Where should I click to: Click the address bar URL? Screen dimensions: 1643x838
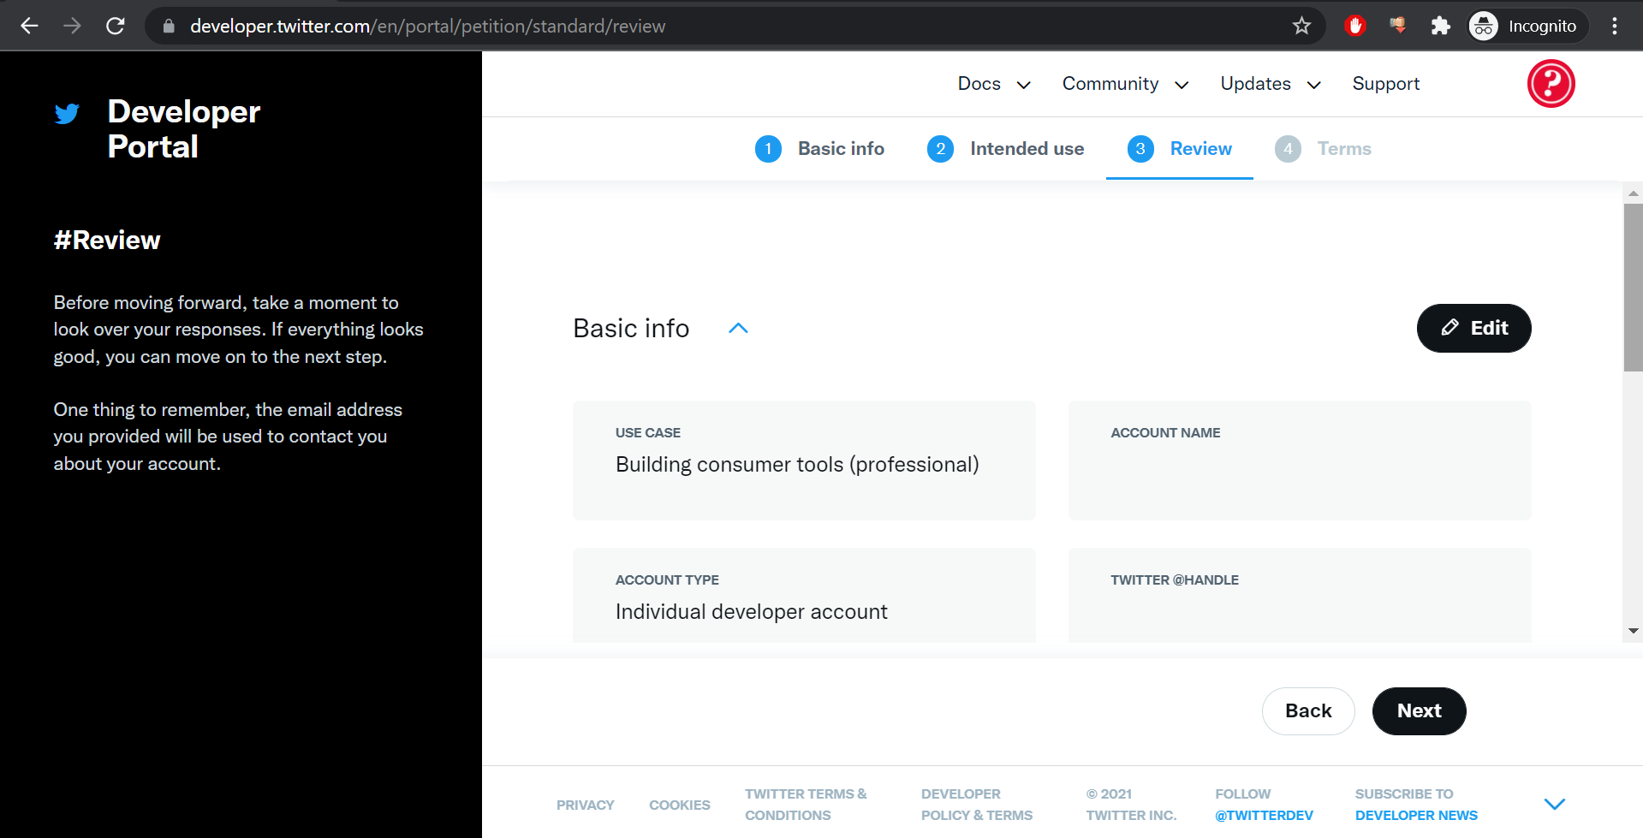coord(427,26)
